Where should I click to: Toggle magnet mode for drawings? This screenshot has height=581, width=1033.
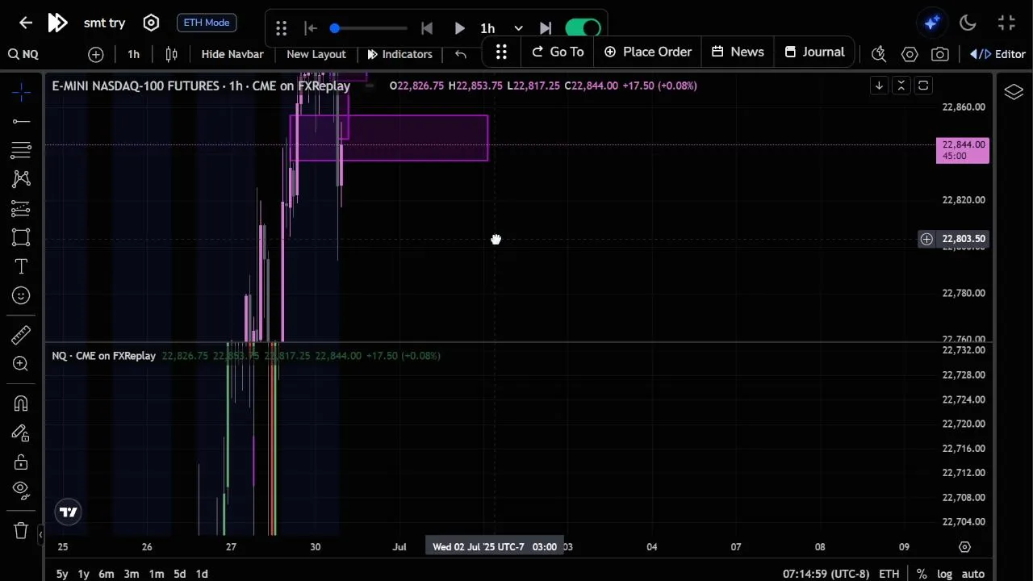21,403
